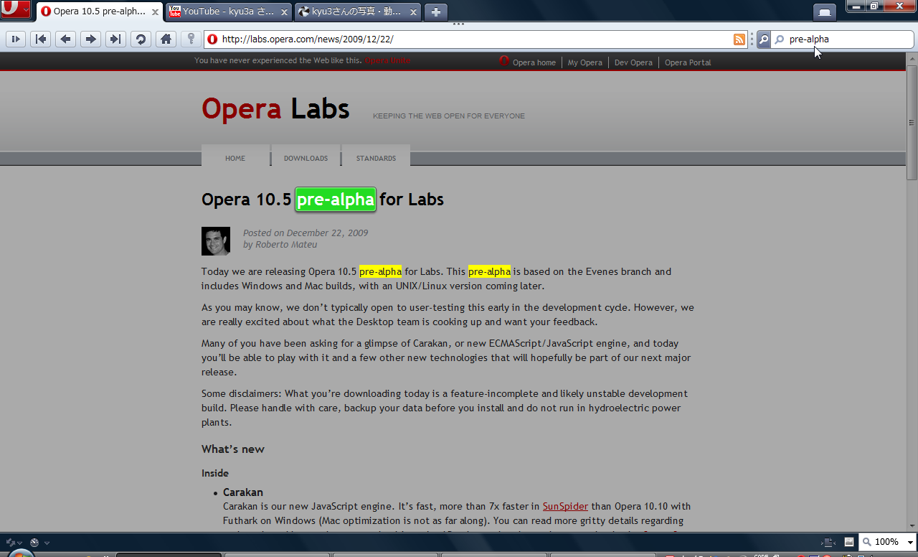Open the Dev Opera link

[x=633, y=62]
